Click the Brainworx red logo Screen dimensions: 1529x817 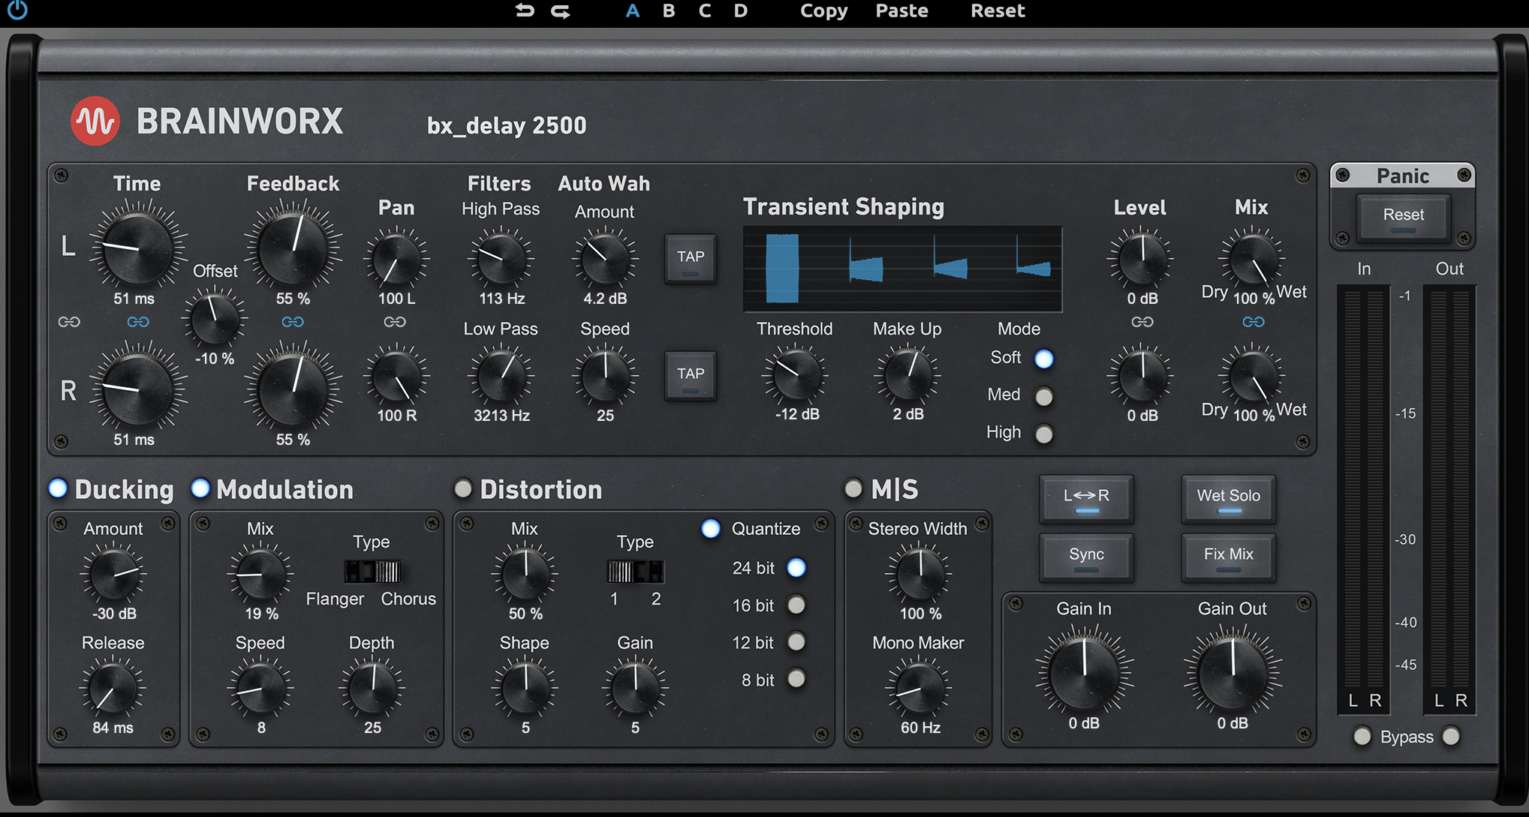[95, 121]
